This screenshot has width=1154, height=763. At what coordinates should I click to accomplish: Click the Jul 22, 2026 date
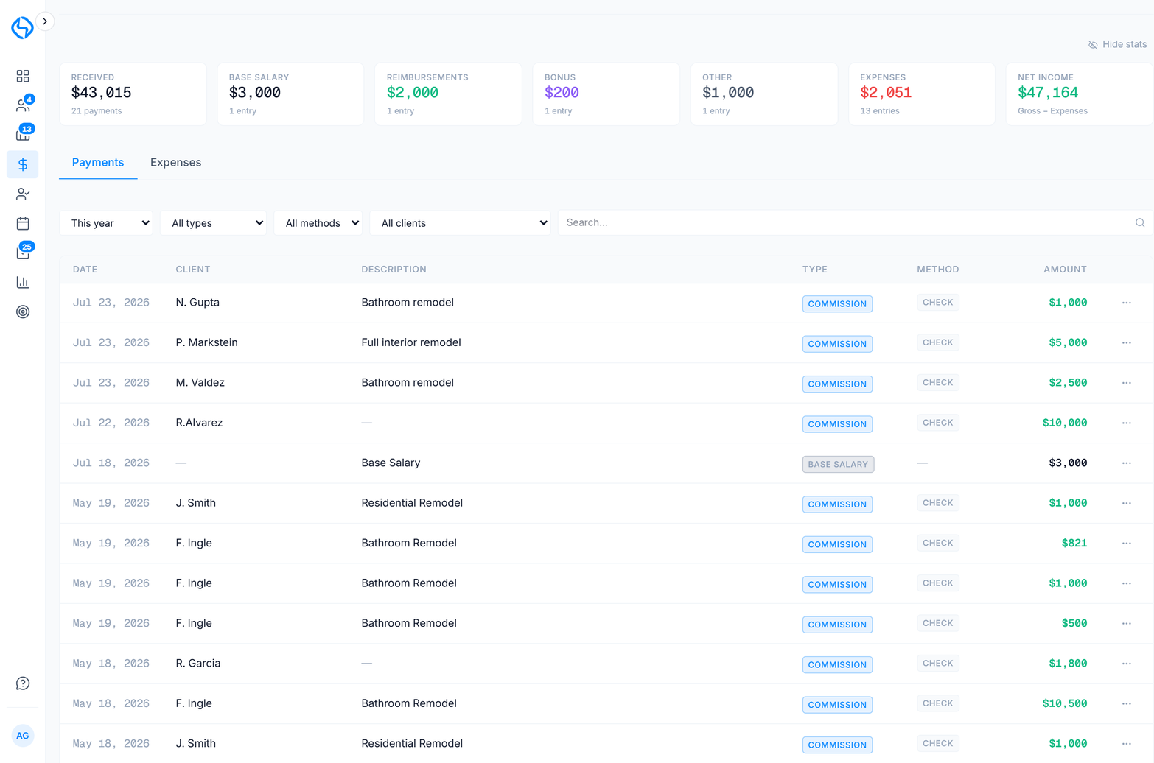coord(111,423)
